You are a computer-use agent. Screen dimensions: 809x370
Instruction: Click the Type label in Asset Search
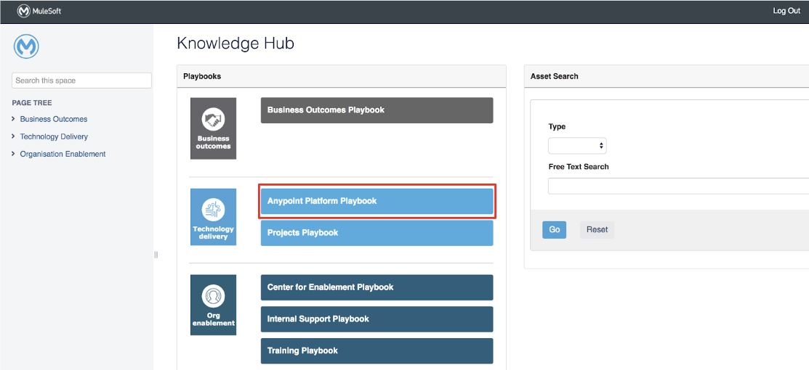[x=557, y=127]
